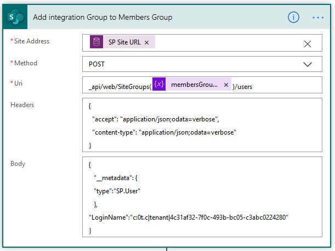Click the variable icon on membersGroup token
The image size is (335, 251).
click(158, 85)
